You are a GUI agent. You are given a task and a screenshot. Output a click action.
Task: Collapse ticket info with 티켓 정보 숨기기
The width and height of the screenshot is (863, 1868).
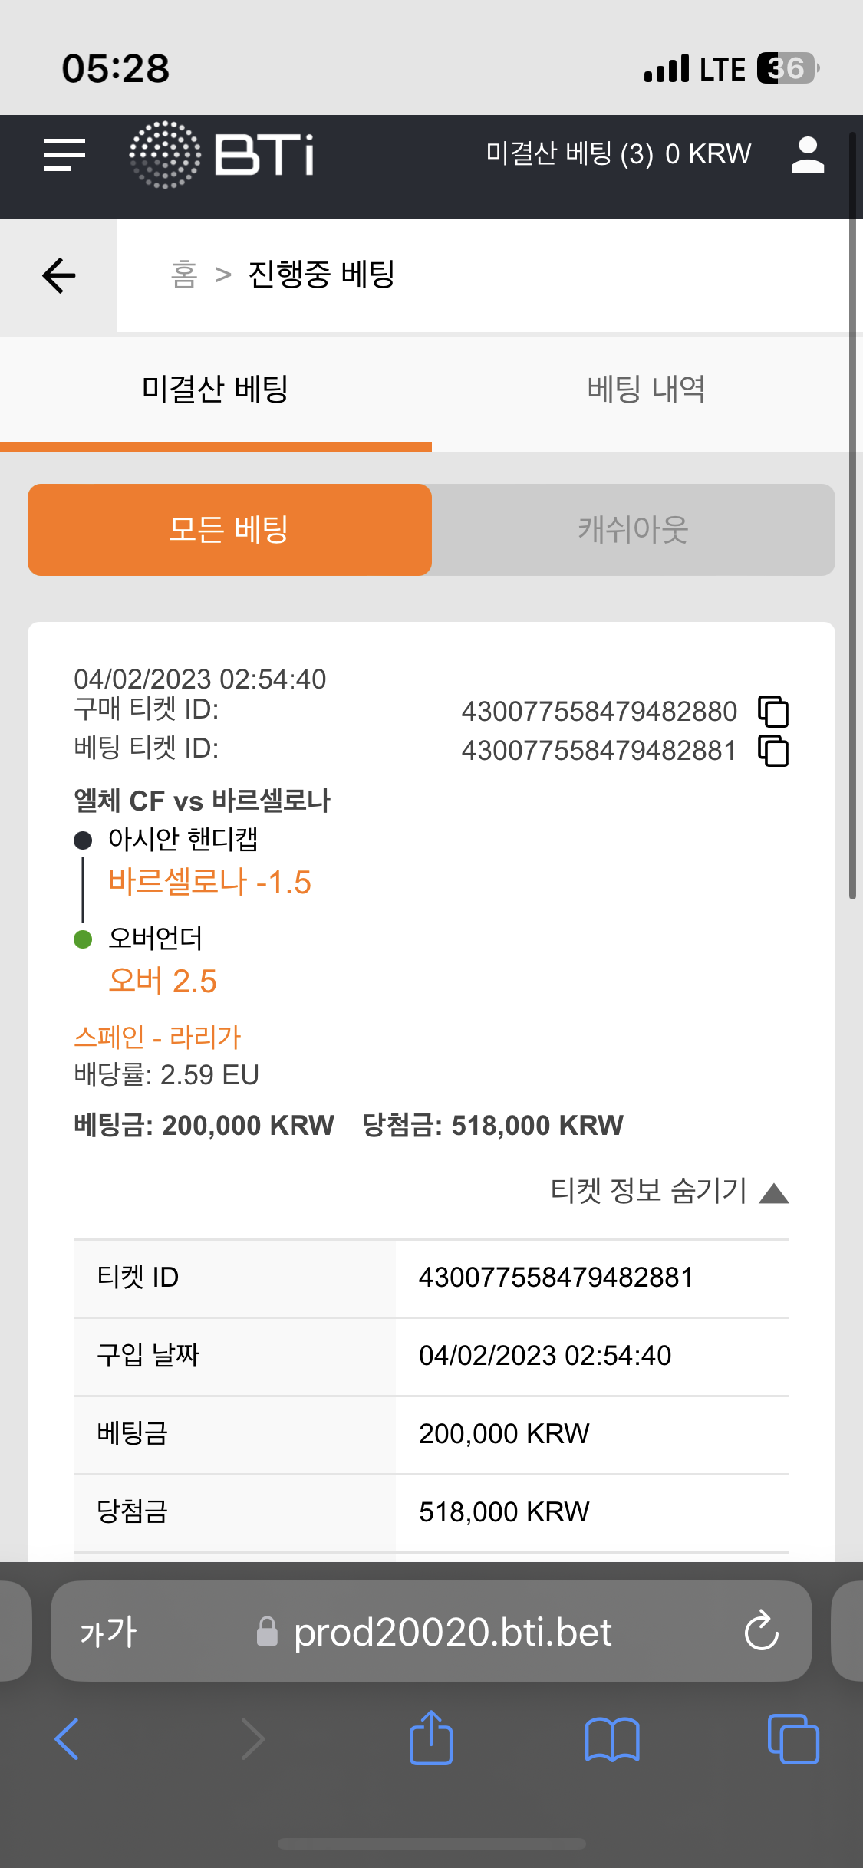[670, 1192]
